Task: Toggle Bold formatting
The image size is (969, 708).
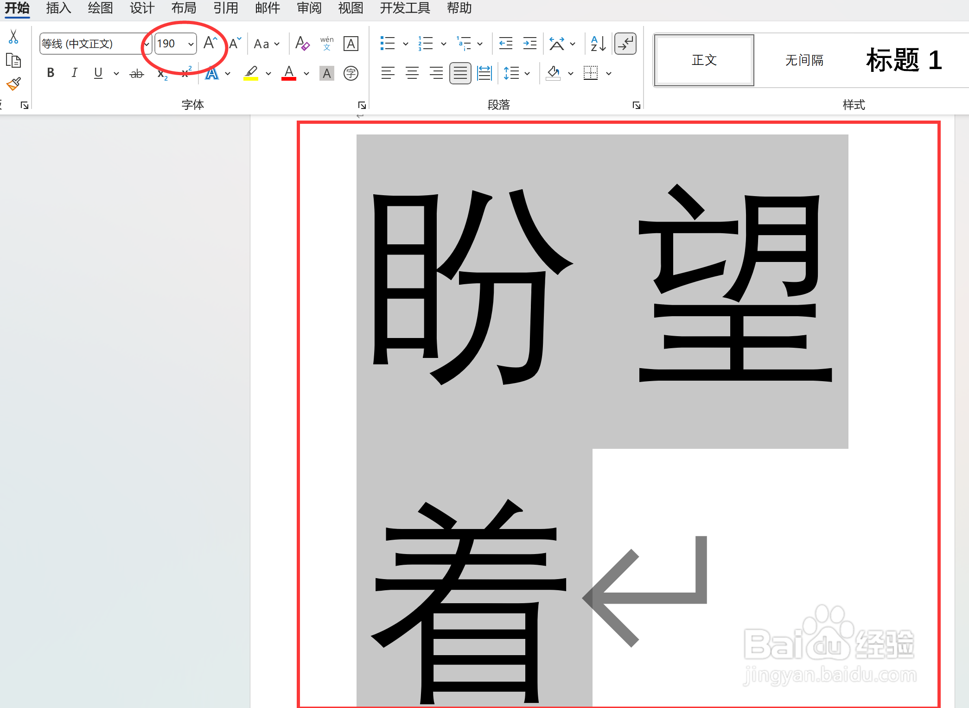Action: pyautogui.click(x=51, y=73)
